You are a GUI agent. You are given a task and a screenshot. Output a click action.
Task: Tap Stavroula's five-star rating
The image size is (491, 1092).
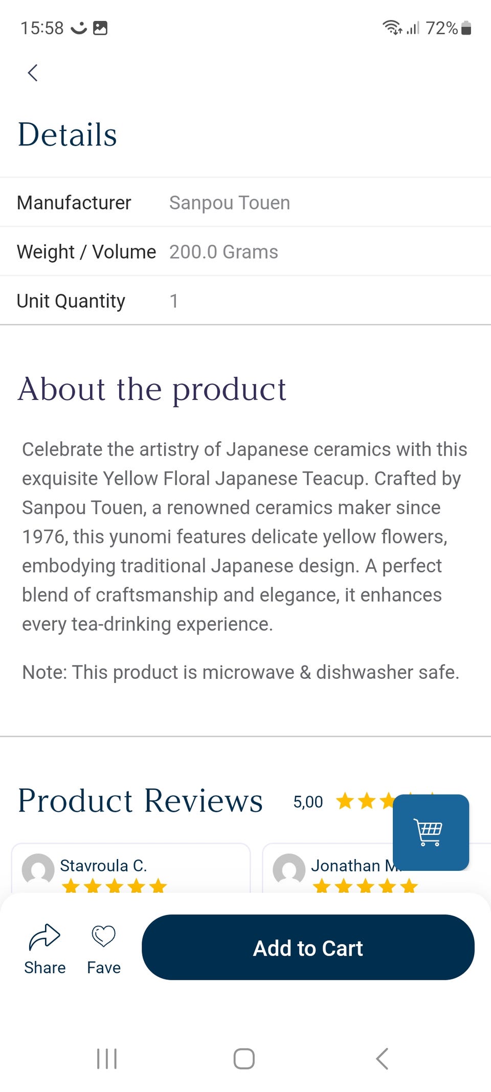114,885
